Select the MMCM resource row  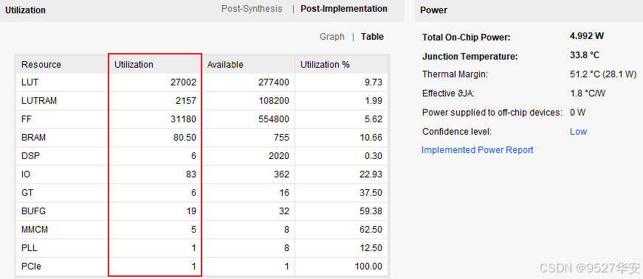click(x=202, y=230)
